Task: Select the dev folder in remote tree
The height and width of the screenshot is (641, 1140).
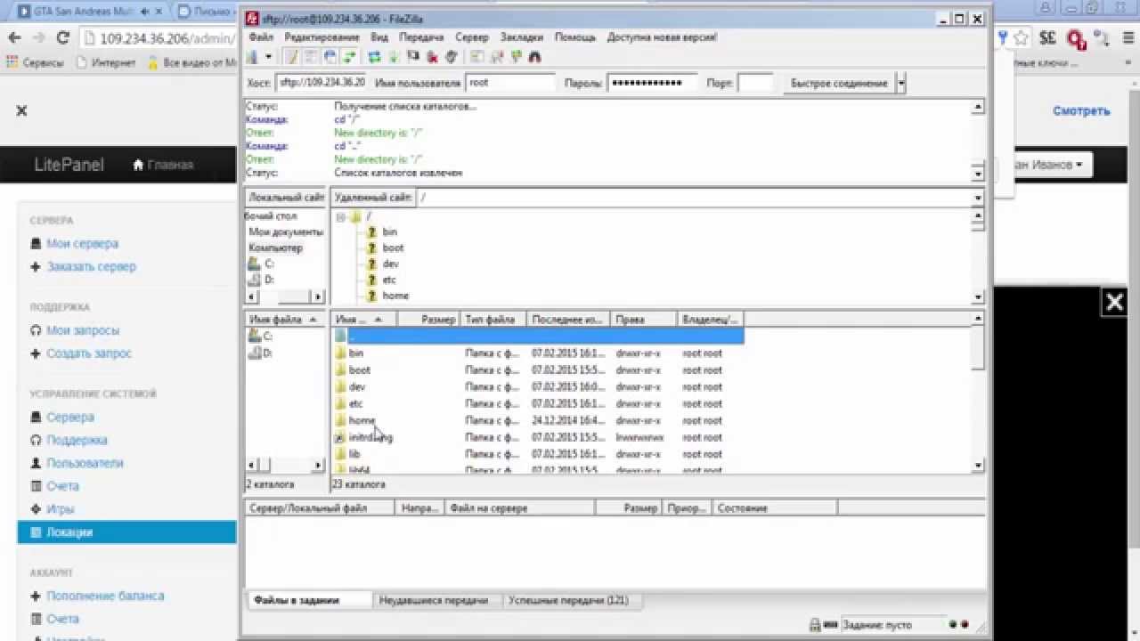Action: click(x=390, y=264)
